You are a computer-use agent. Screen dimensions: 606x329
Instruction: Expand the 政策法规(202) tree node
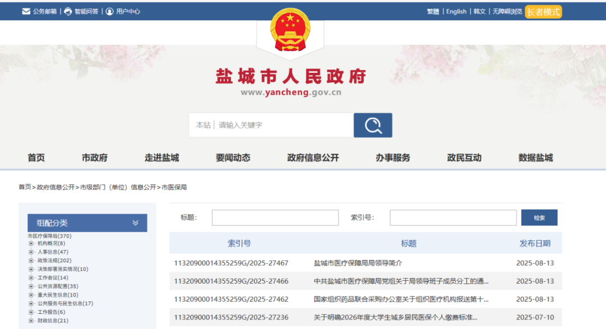point(31,260)
